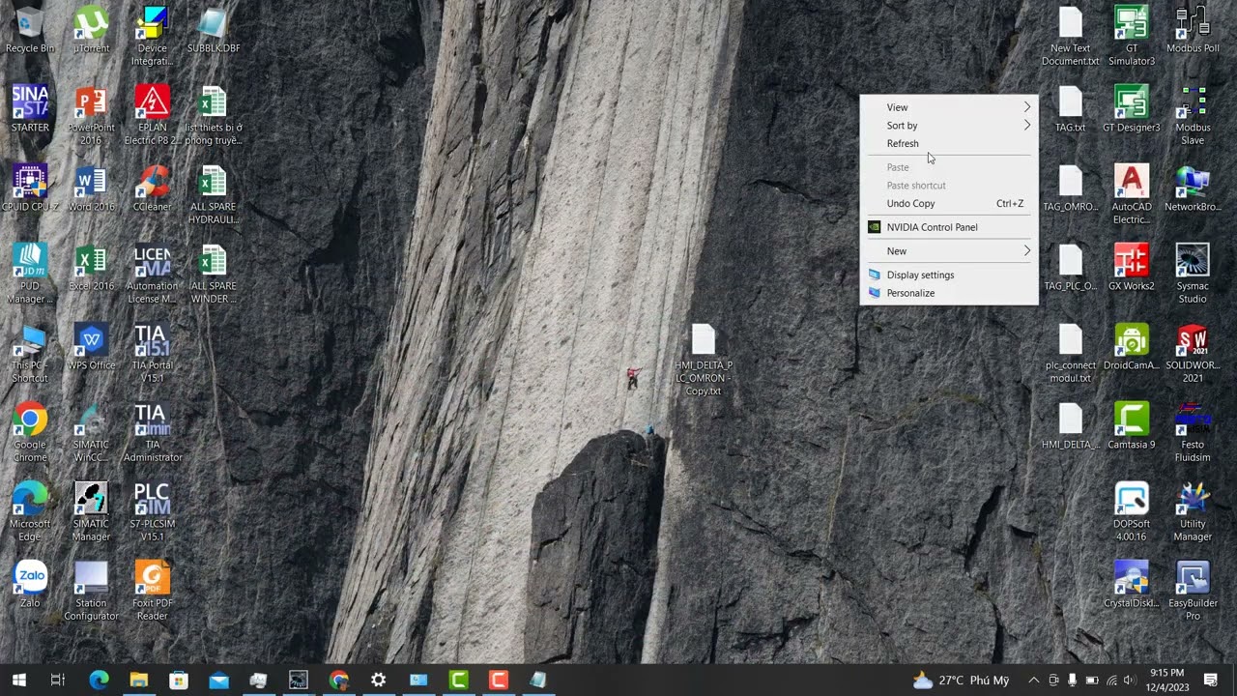Show hidden icons in the system tray
1237x696 pixels.
1033,681
